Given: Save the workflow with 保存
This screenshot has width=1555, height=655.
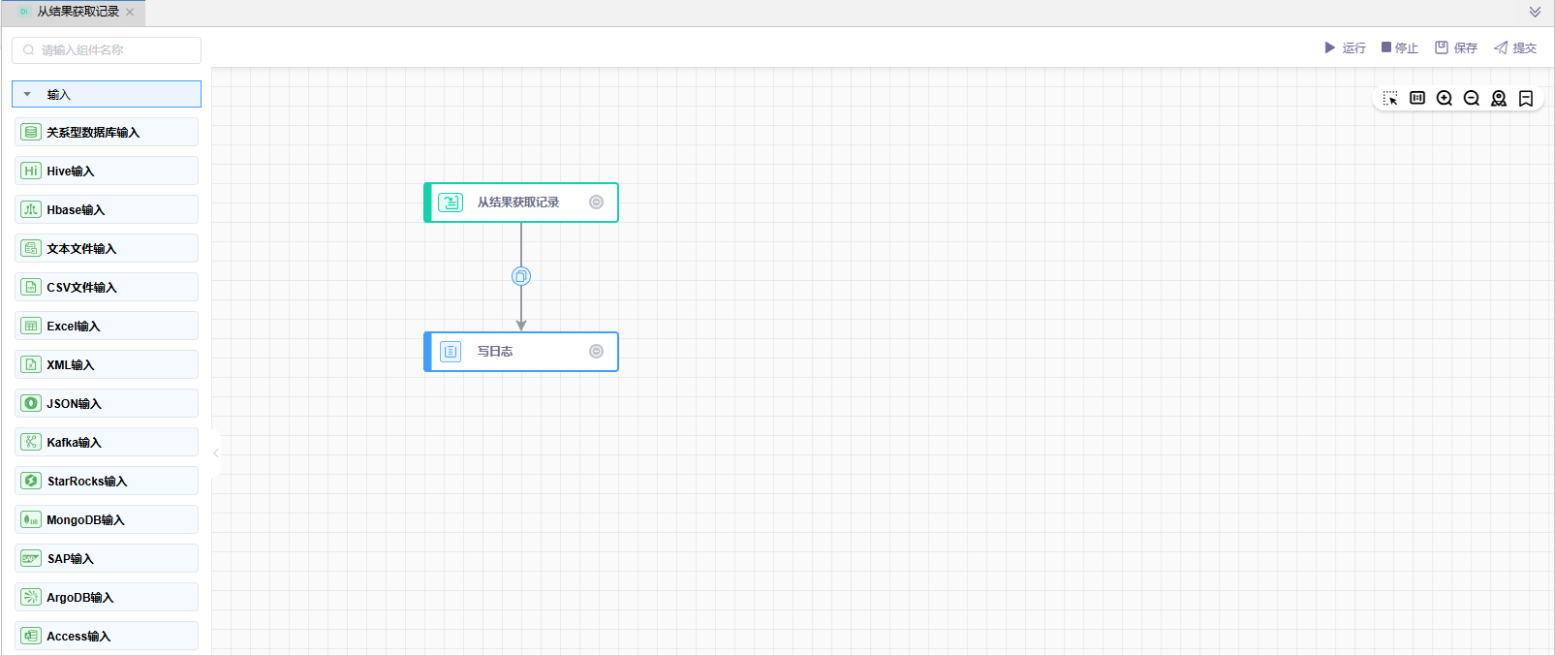Looking at the screenshot, I should 1455,47.
